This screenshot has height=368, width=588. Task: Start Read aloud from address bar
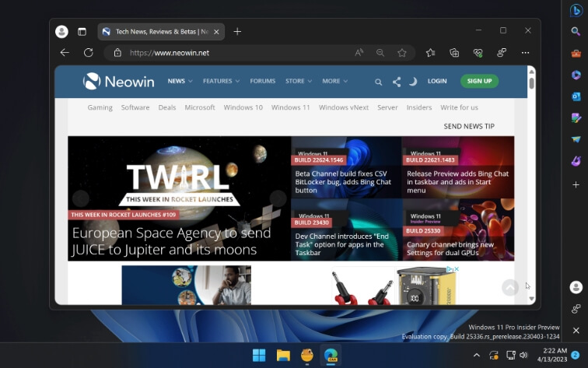click(359, 53)
